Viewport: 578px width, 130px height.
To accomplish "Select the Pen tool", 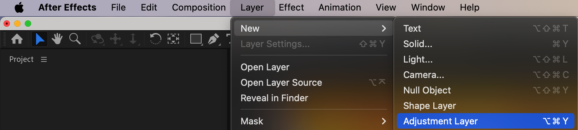I will [x=214, y=39].
